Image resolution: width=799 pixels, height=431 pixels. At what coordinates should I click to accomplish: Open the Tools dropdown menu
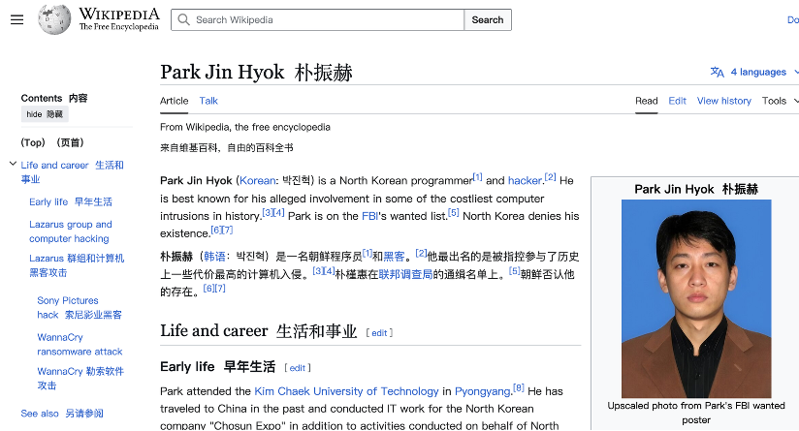780,101
